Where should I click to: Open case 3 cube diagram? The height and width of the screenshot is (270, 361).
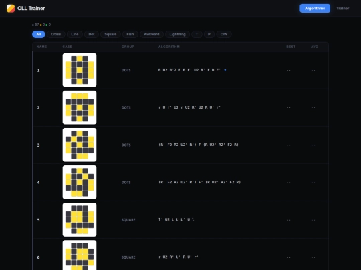pos(80,145)
